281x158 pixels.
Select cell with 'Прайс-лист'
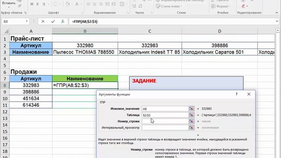click(x=31, y=39)
